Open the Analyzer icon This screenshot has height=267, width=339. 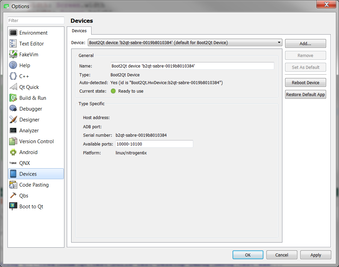coord(13,130)
